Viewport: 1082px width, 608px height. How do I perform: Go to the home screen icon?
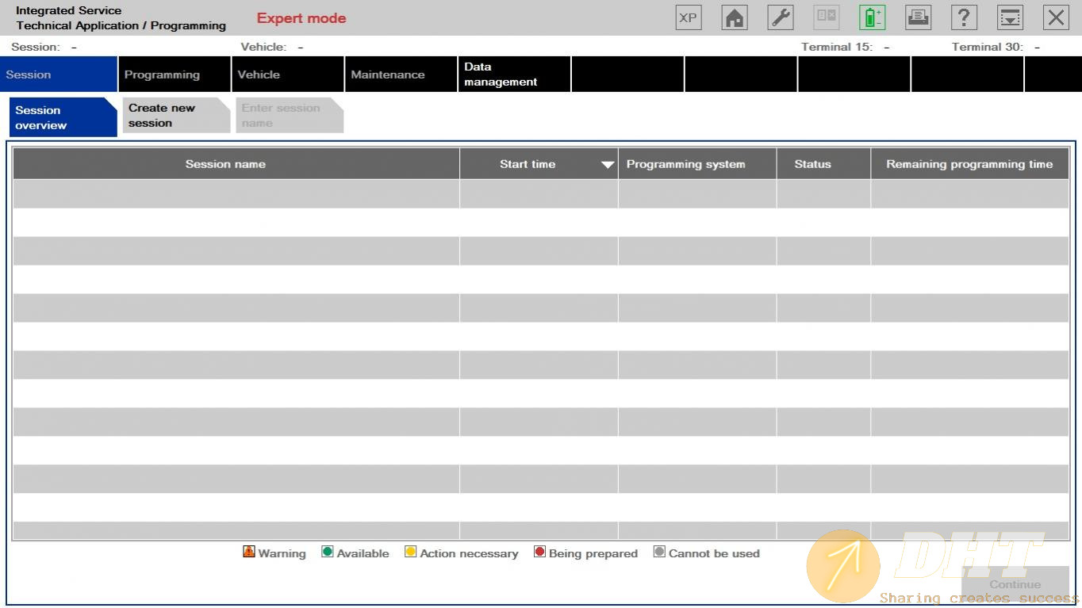pos(735,18)
